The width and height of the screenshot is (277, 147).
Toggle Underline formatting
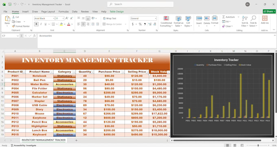point(45,24)
